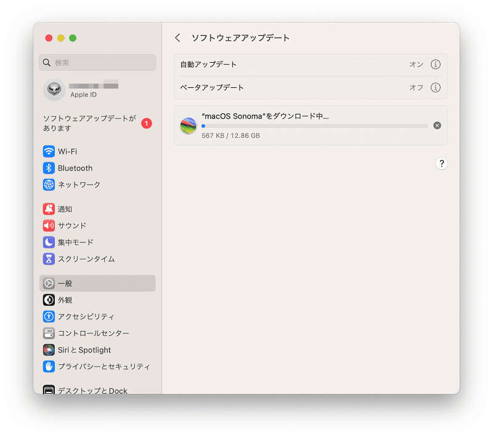Open Apple ID account avatar
The height and width of the screenshot is (438, 493).
54,89
